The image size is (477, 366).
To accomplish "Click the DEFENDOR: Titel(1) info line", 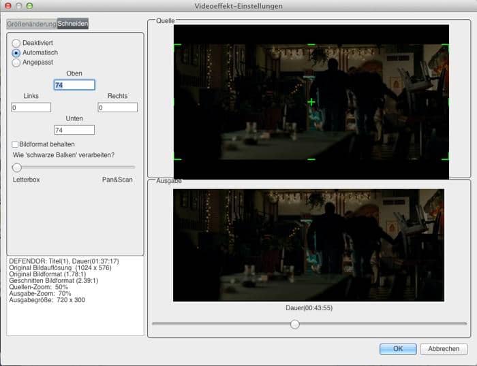I will (x=64, y=261).
